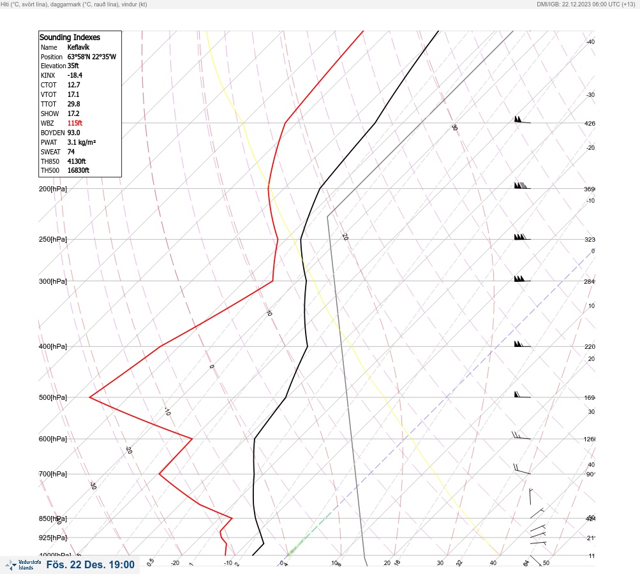Click the 300[hPa] pressure level label
This screenshot has width=640, height=574.
53,281
